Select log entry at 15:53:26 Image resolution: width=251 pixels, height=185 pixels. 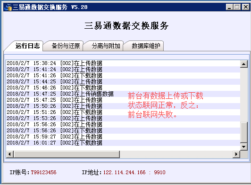pos(123,118)
